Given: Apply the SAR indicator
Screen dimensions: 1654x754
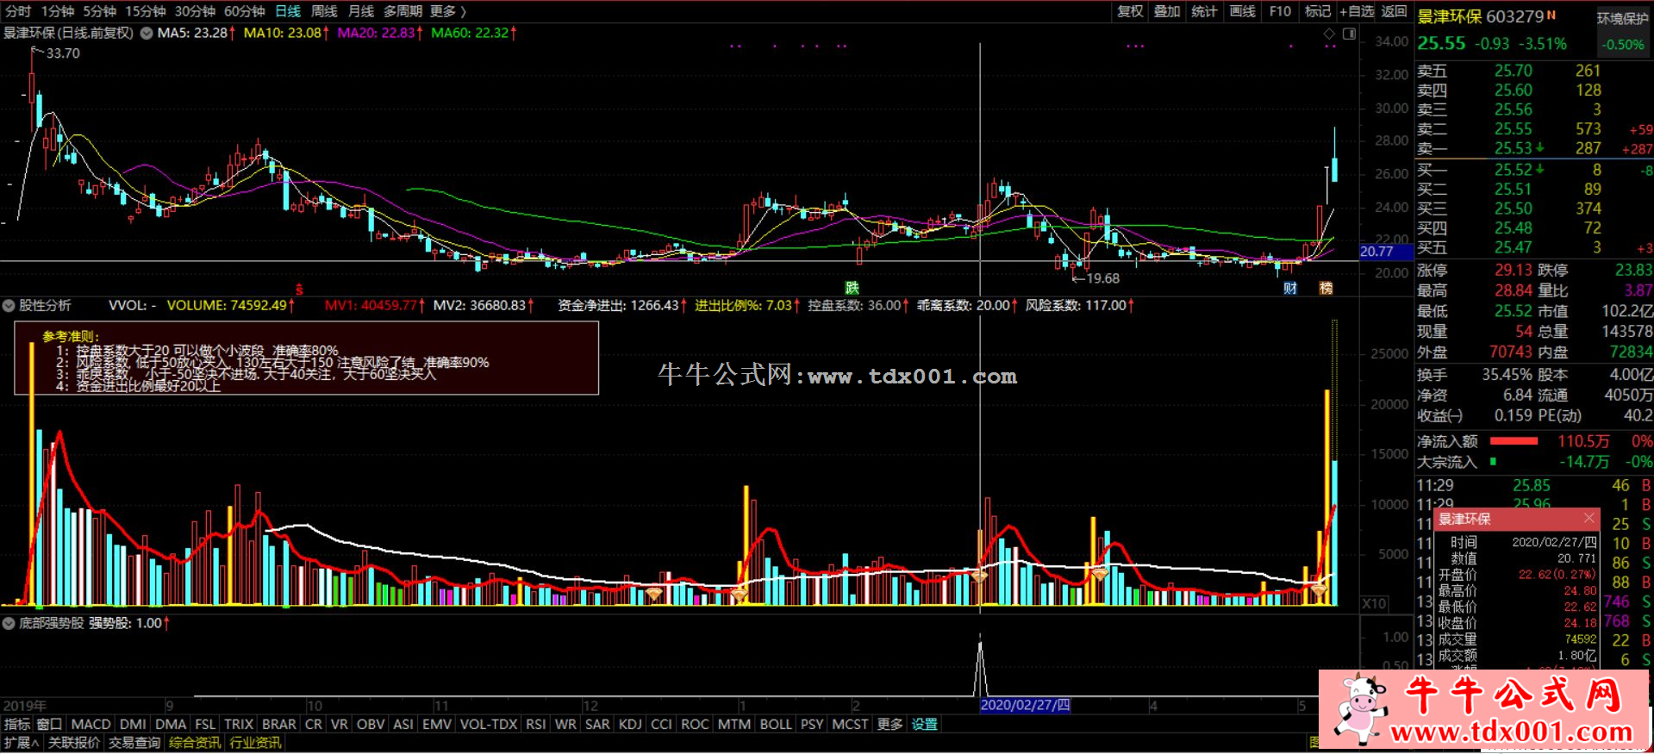Looking at the screenshot, I should click(597, 724).
